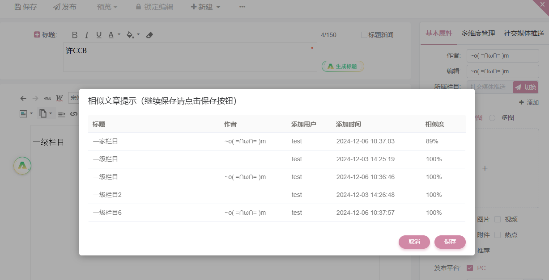
Task: Click the more options ellipsis icon
Action: point(242,7)
